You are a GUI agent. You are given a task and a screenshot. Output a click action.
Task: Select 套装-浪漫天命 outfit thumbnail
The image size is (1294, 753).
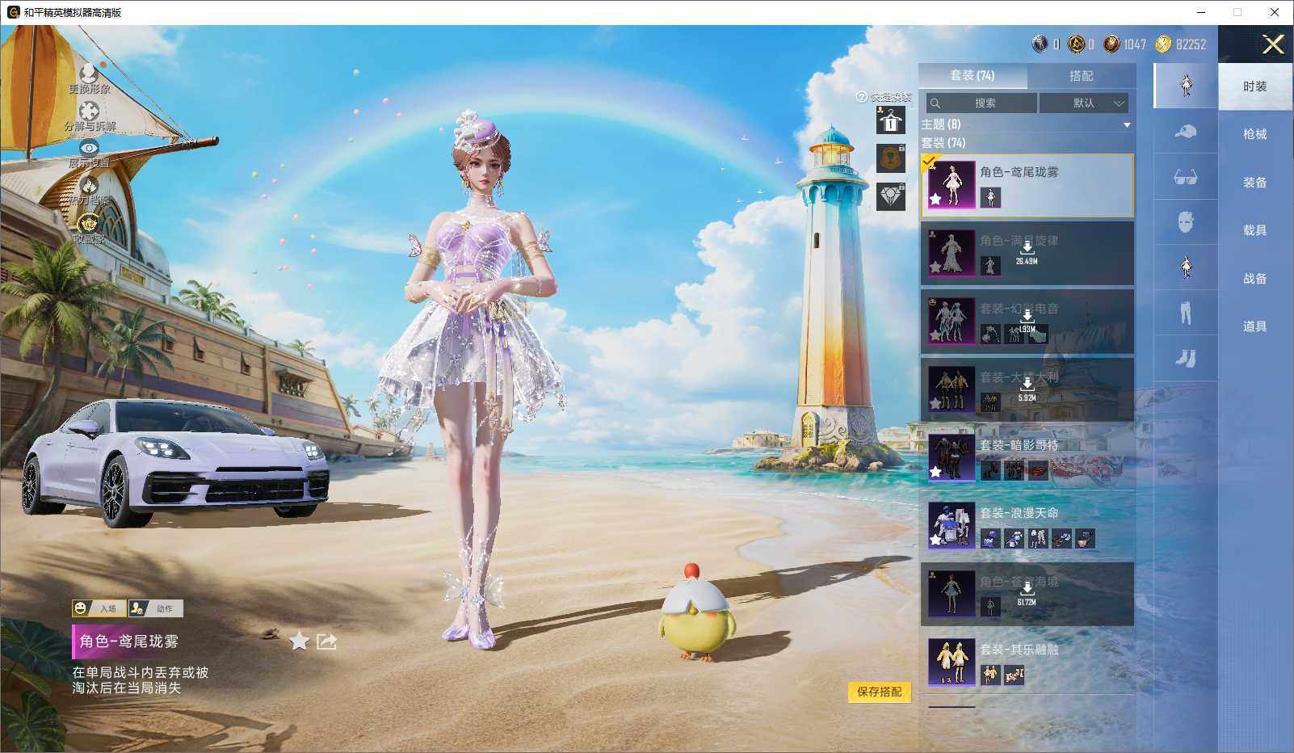(x=952, y=525)
